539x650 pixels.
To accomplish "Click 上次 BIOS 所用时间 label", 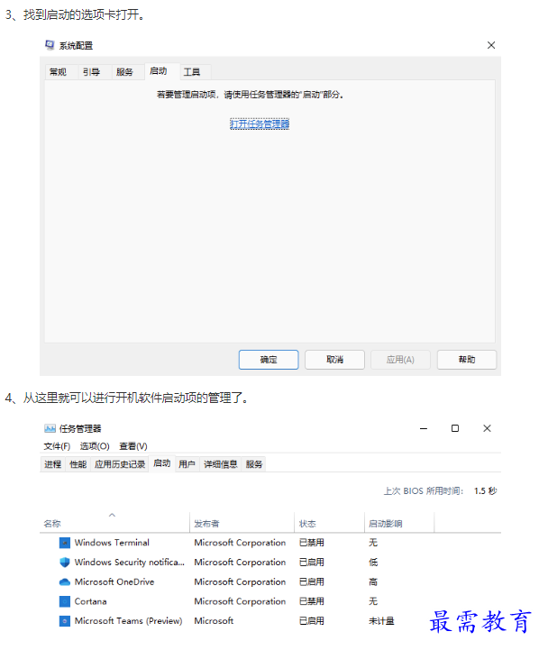I will click(x=424, y=491).
